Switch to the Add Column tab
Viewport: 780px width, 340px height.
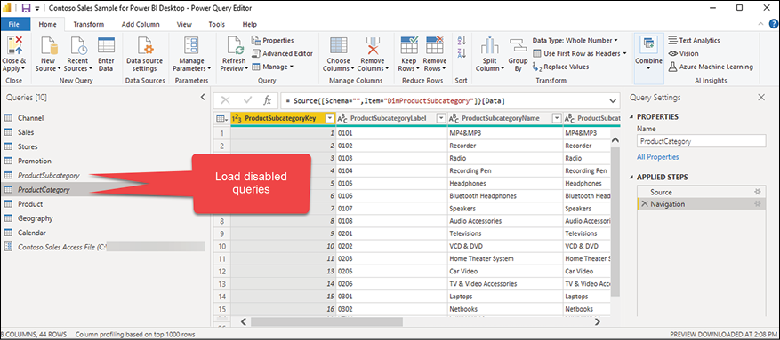141,24
